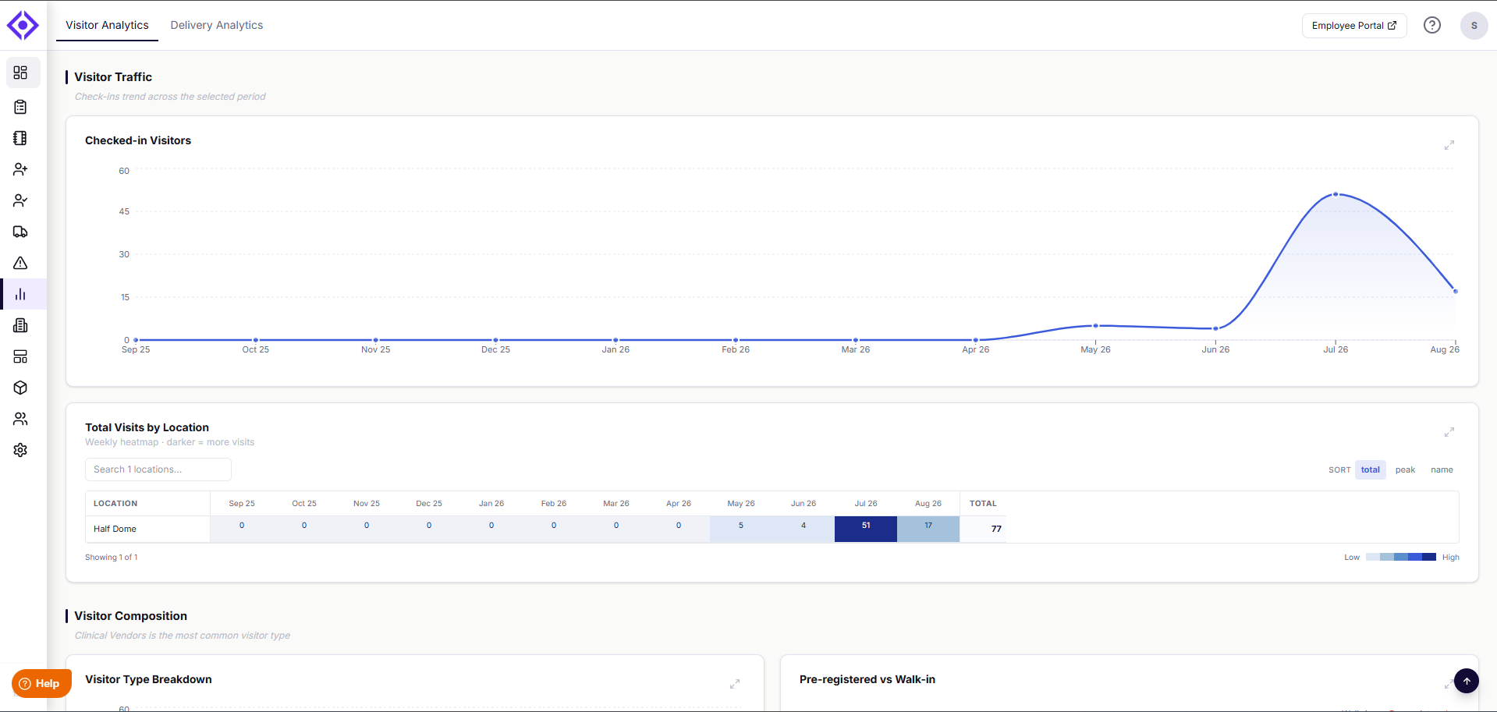Switch to the Delivery Analytics tab
Image resolution: width=1497 pixels, height=712 pixels.
[x=217, y=25]
